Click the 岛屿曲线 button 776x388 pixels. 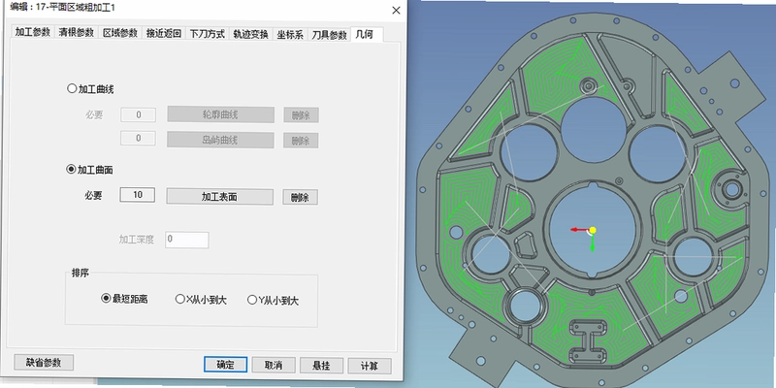tap(220, 140)
